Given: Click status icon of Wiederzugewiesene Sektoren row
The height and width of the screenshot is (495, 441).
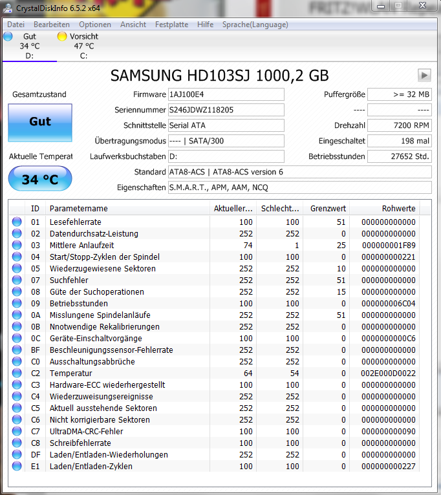Looking at the screenshot, I should point(17,268).
